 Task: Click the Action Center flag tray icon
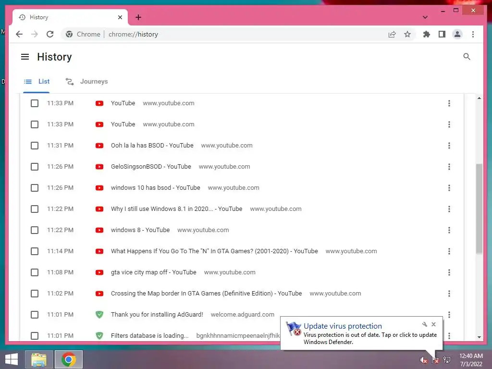pos(435,360)
